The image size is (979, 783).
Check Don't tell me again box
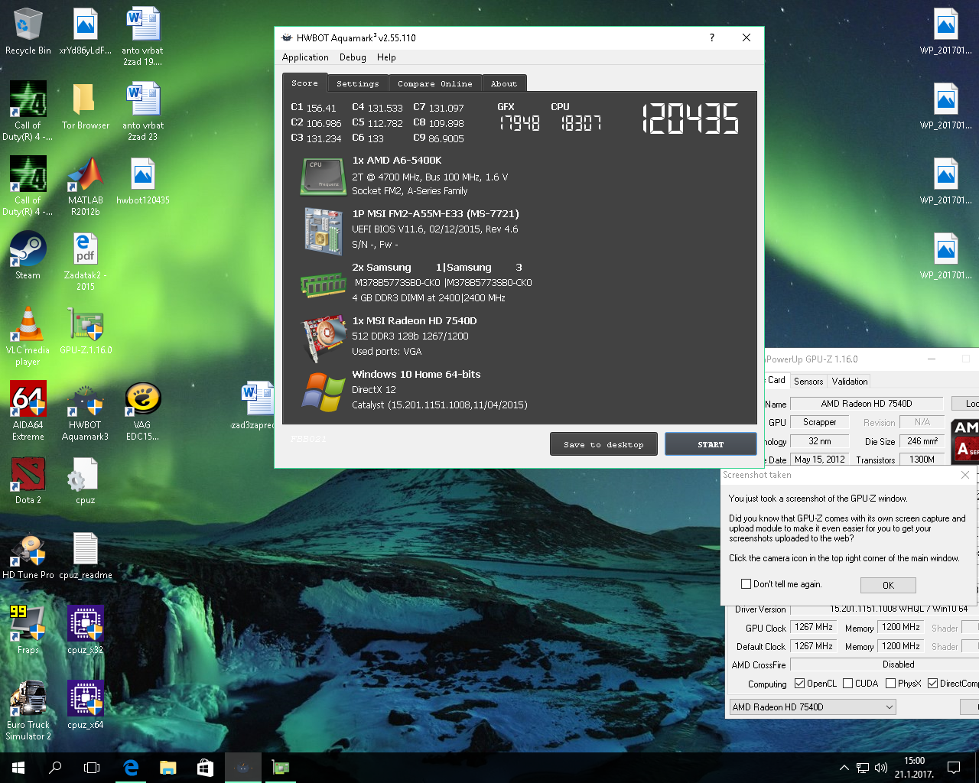click(746, 583)
